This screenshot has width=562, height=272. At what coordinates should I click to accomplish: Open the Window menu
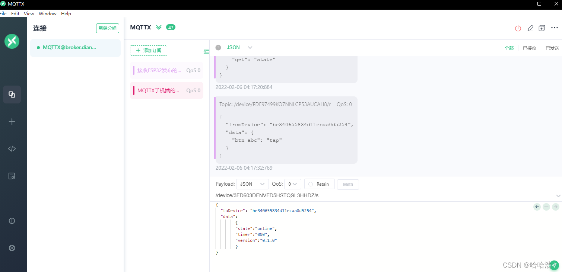(48, 14)
